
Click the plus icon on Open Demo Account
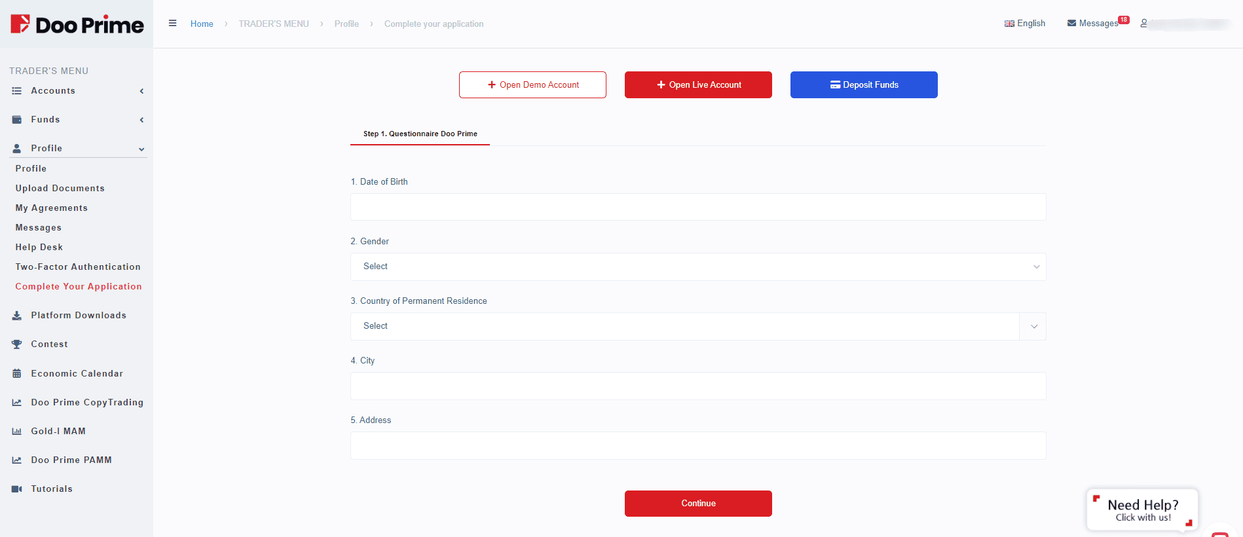pyautogui.click(x=492, y=84)
